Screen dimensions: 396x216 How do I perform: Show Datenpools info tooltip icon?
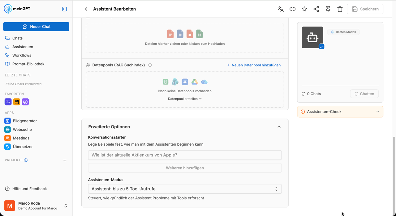[x=150, y=65]
